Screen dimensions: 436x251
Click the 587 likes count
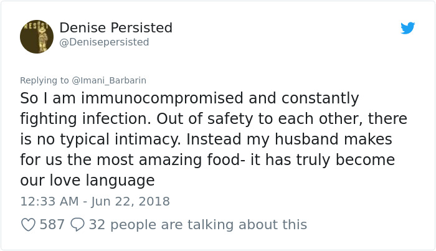[52, 224]
